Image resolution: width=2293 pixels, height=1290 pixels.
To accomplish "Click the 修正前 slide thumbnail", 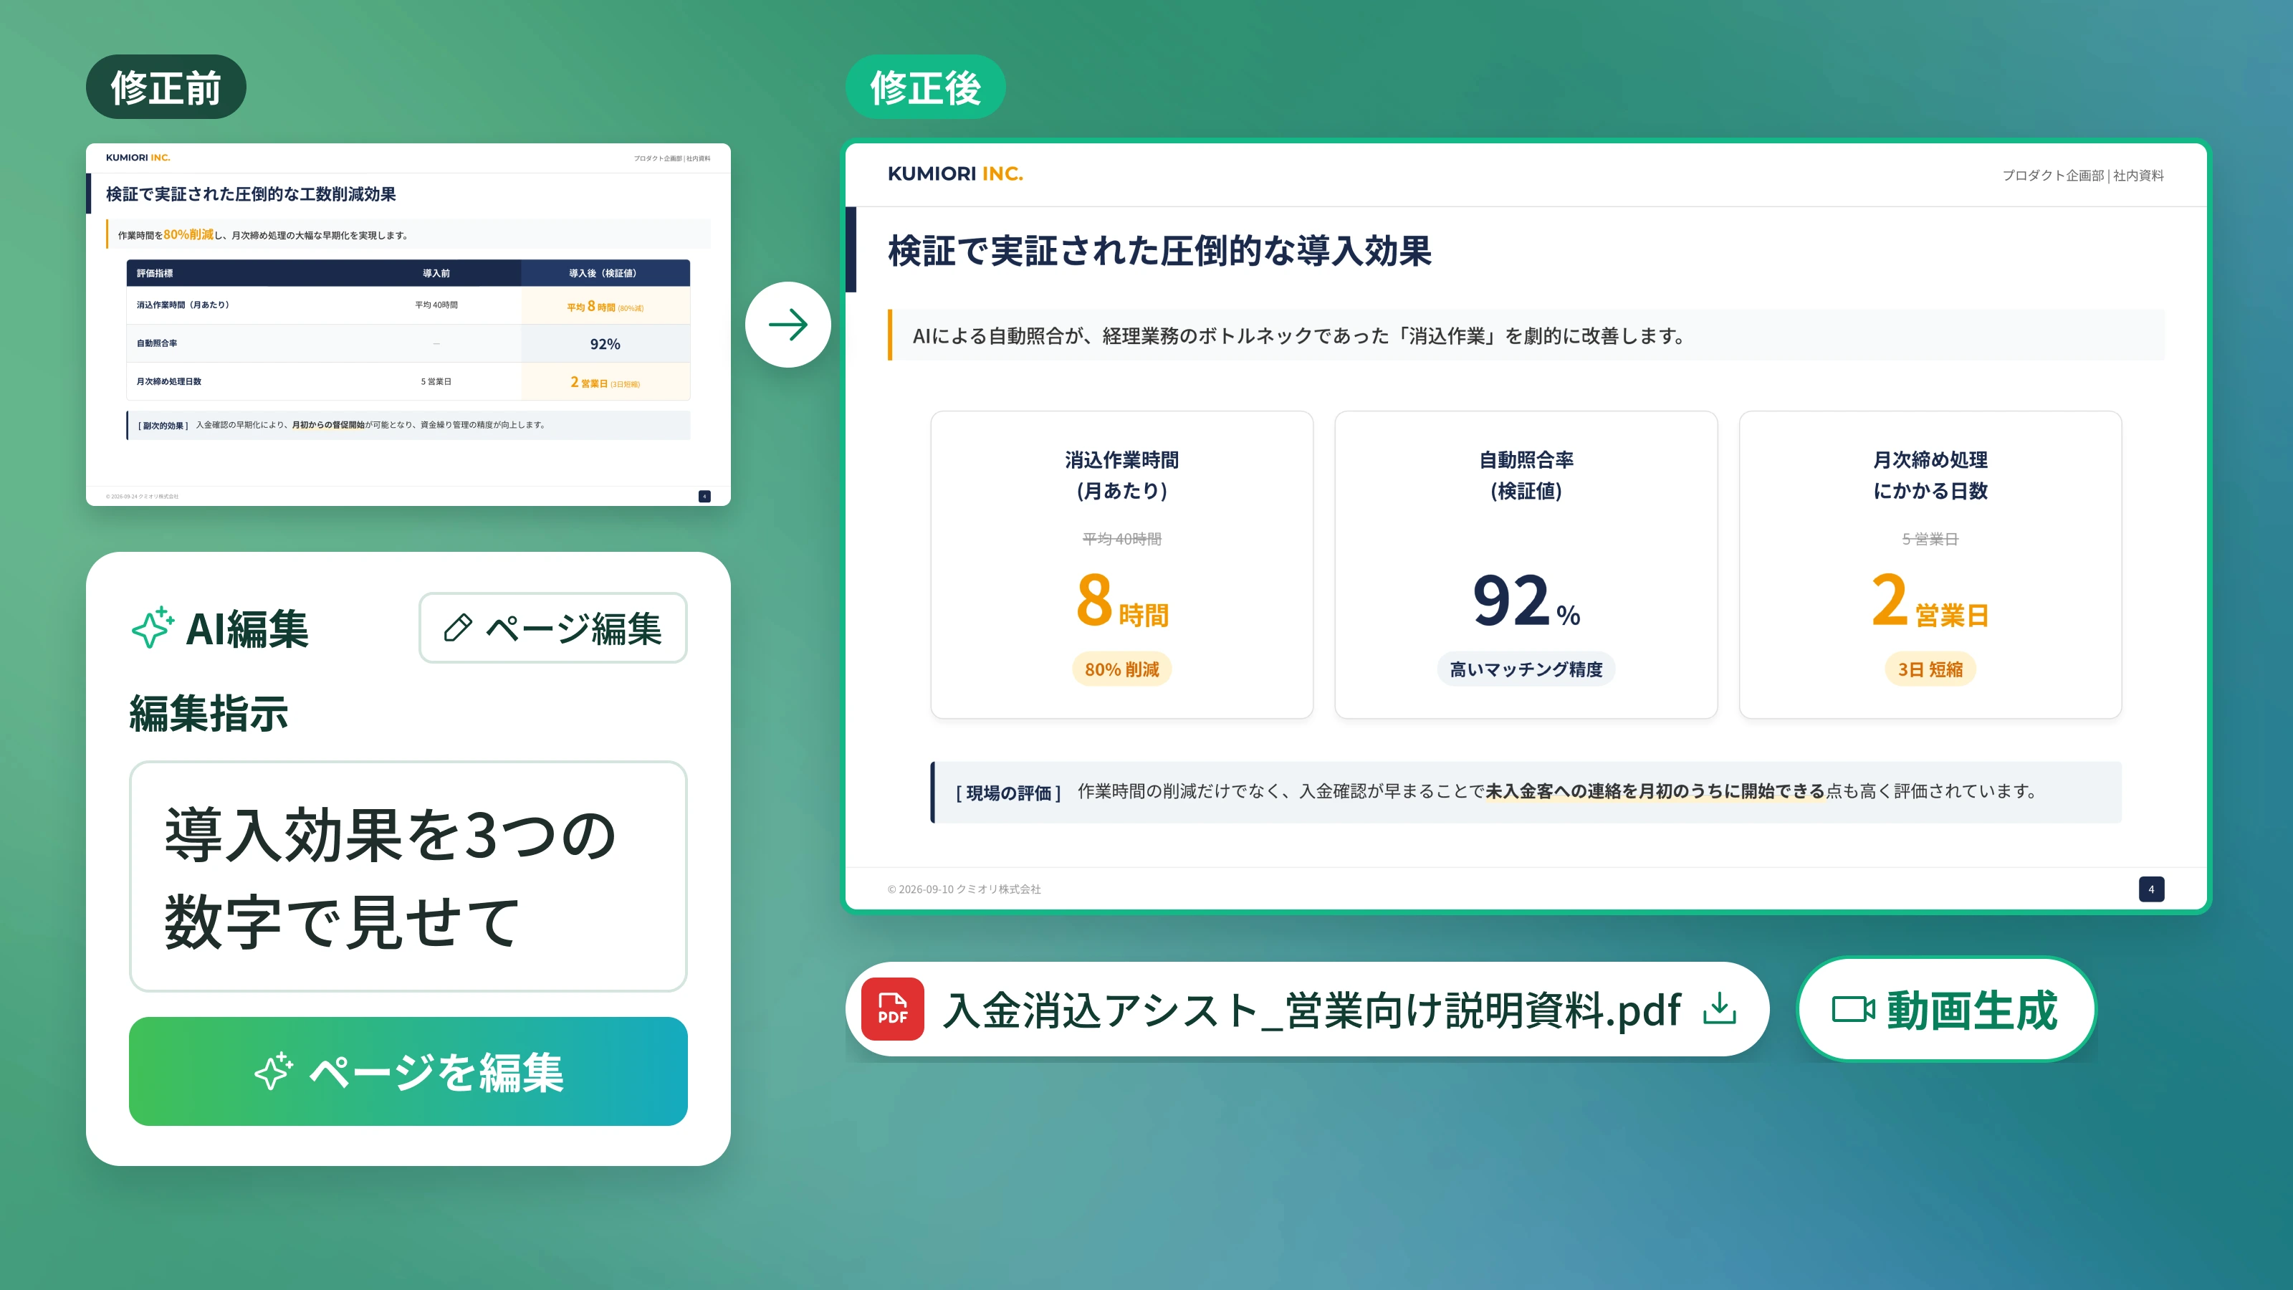I will 408,324.
